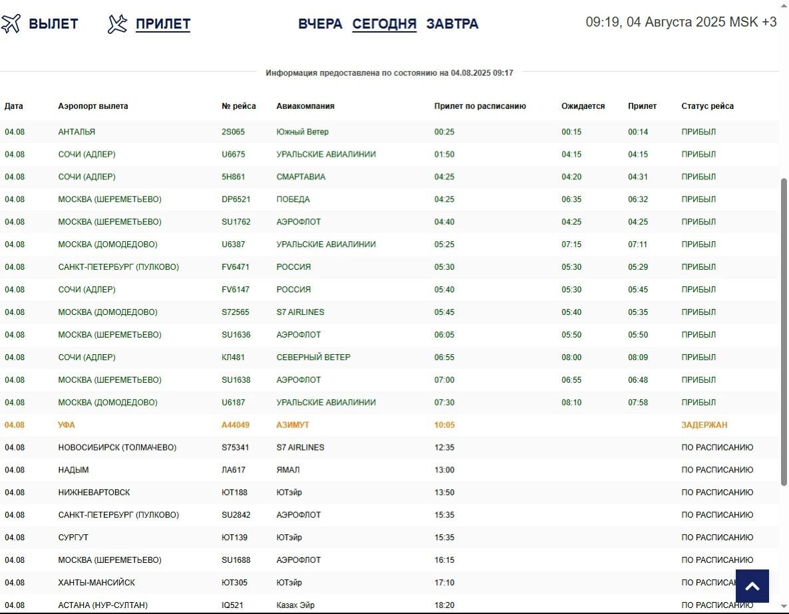Select the ПРИЛЕТ arrivals tab label

[x=163, y=24]
